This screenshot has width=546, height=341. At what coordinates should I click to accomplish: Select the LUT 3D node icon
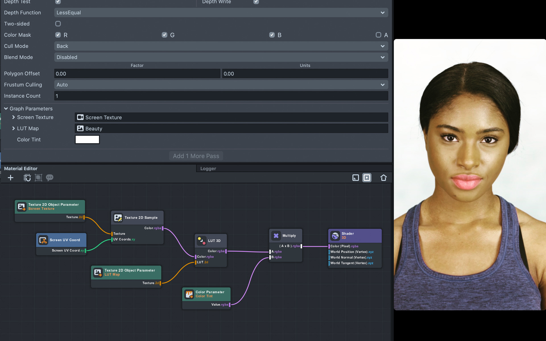(202, 241)
